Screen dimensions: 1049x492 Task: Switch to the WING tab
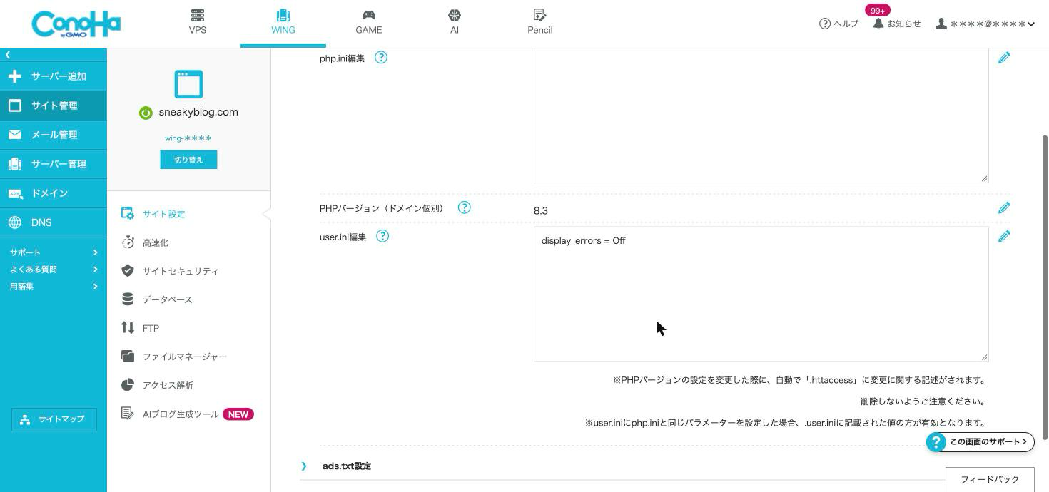point(283,23)
